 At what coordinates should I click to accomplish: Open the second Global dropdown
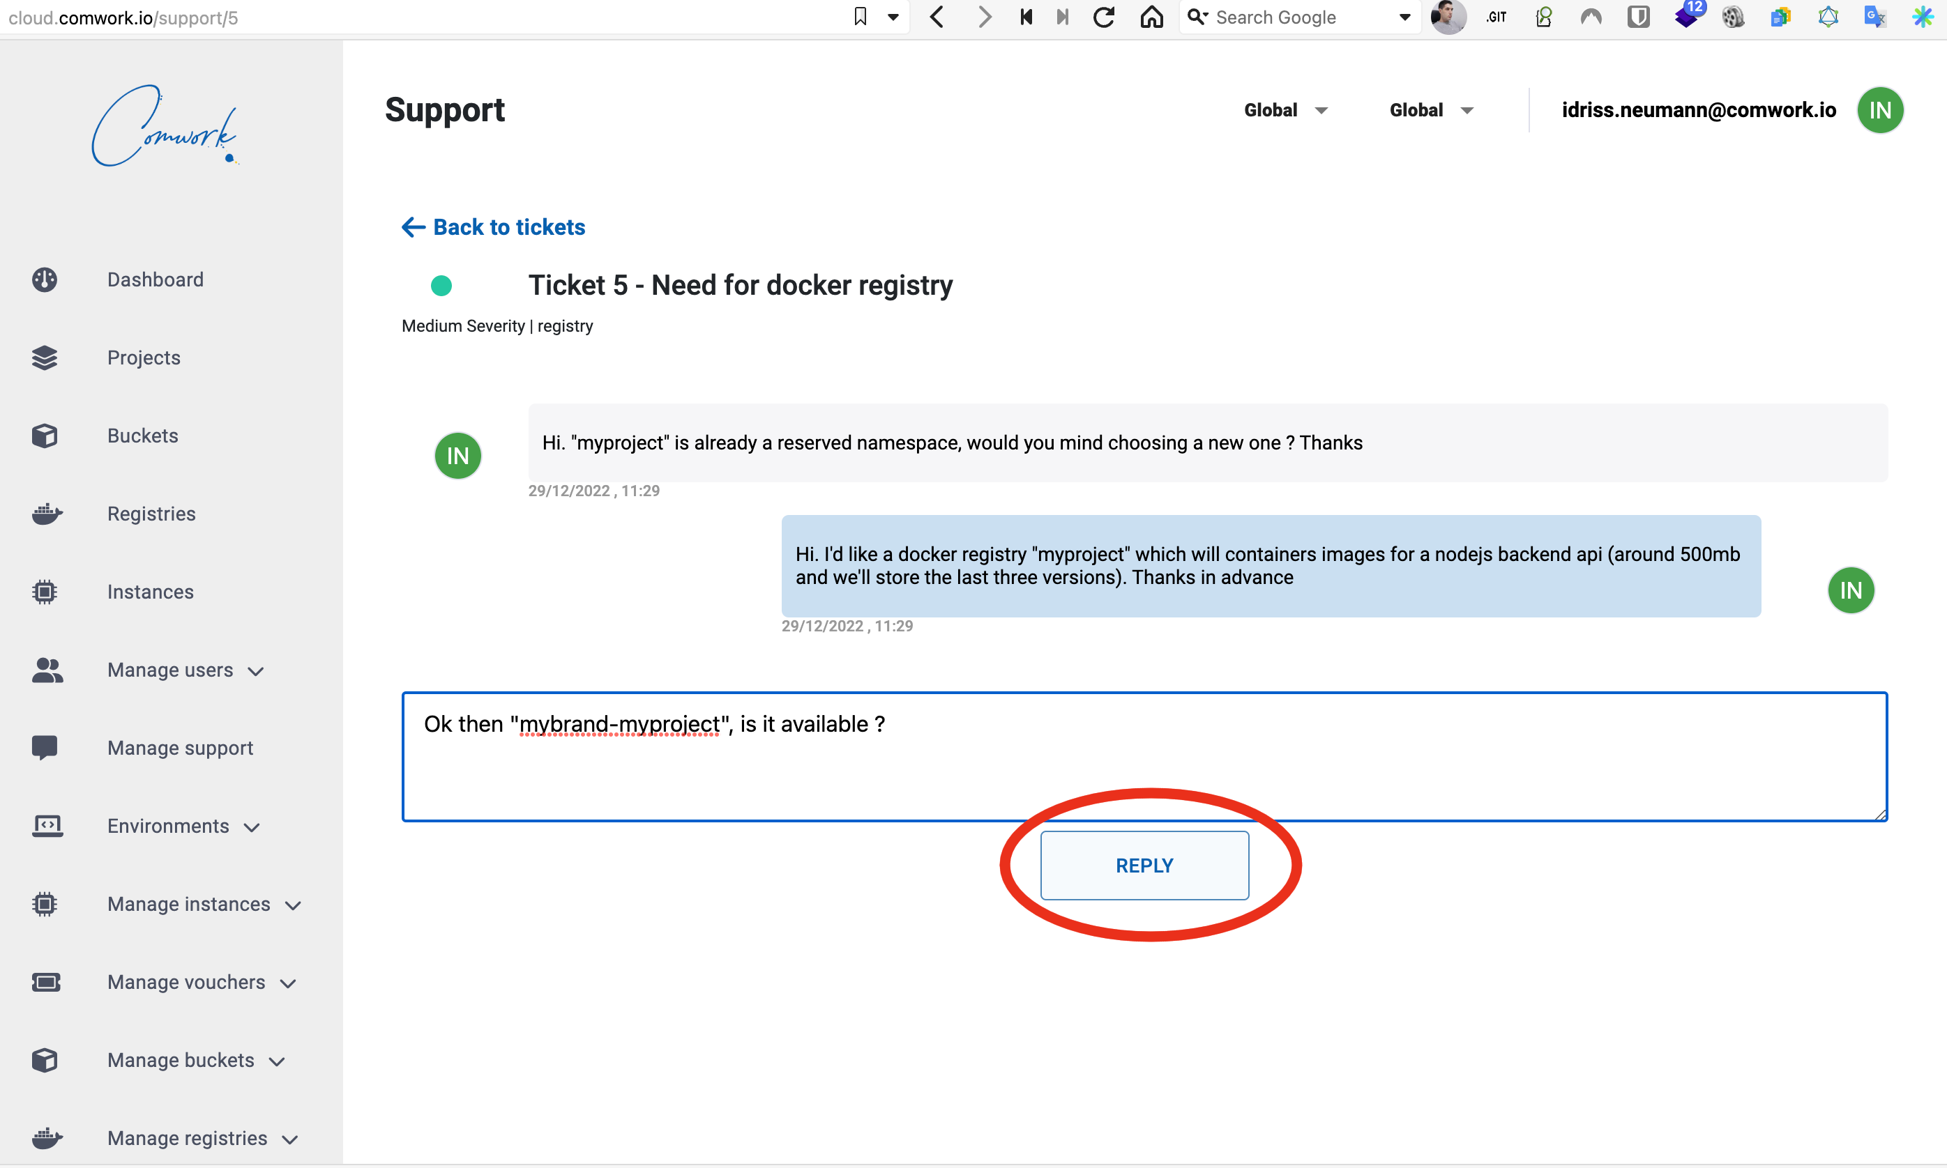(x=1431, y=110)
